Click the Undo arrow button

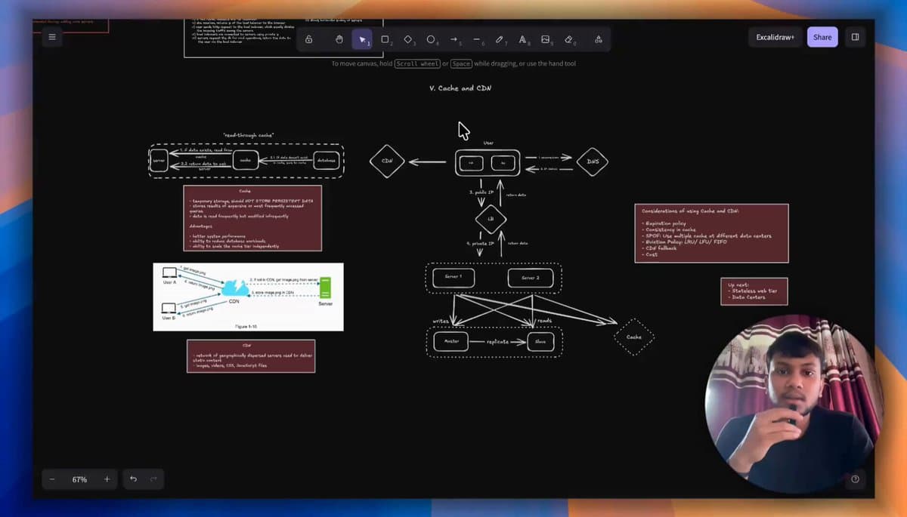tap(133, 479)
